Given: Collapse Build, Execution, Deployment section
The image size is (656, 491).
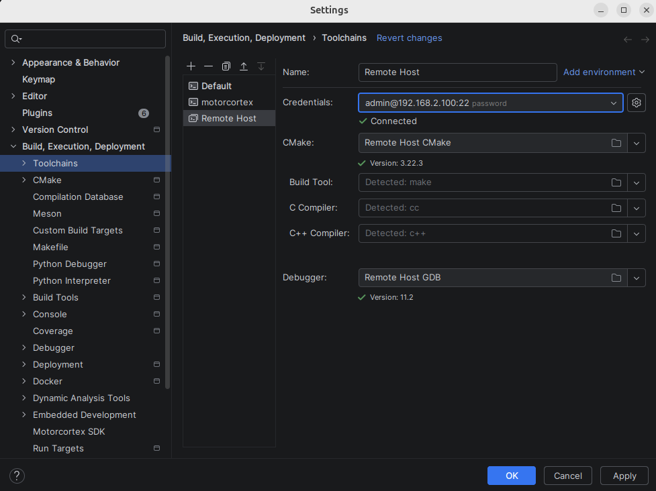Looking at the screenshot, I should 13,146.
